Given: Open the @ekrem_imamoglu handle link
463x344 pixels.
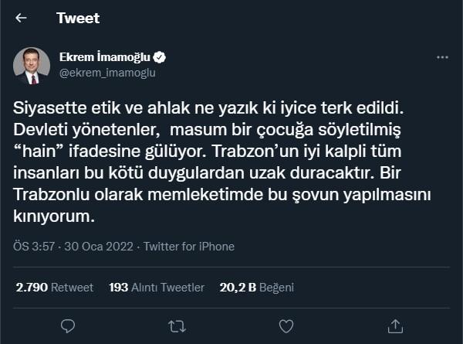Looking at the screenshot, I should (103, 73).
